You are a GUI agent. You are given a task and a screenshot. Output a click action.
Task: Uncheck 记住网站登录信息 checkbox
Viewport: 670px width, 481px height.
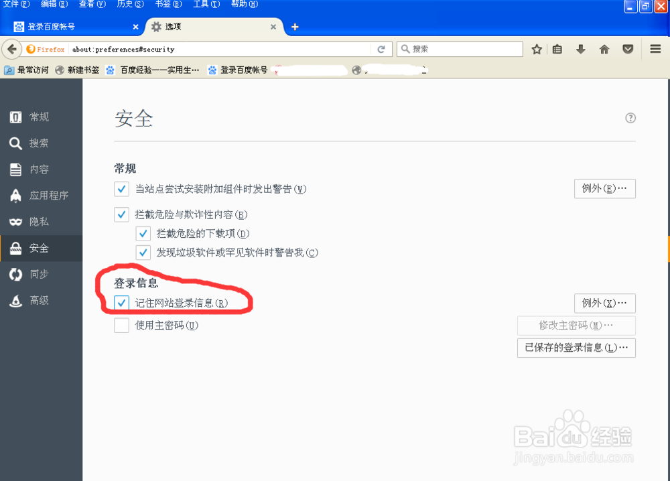(x=121, y=303)
